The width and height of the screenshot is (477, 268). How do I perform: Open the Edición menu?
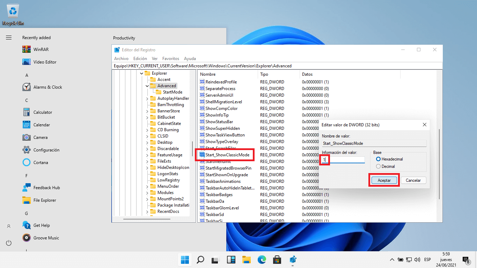click(140, 59)
